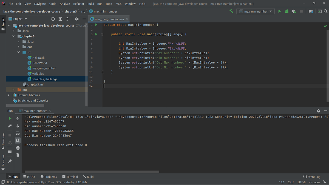Hide the Project panel with minus icon

[x=84, y=19]
